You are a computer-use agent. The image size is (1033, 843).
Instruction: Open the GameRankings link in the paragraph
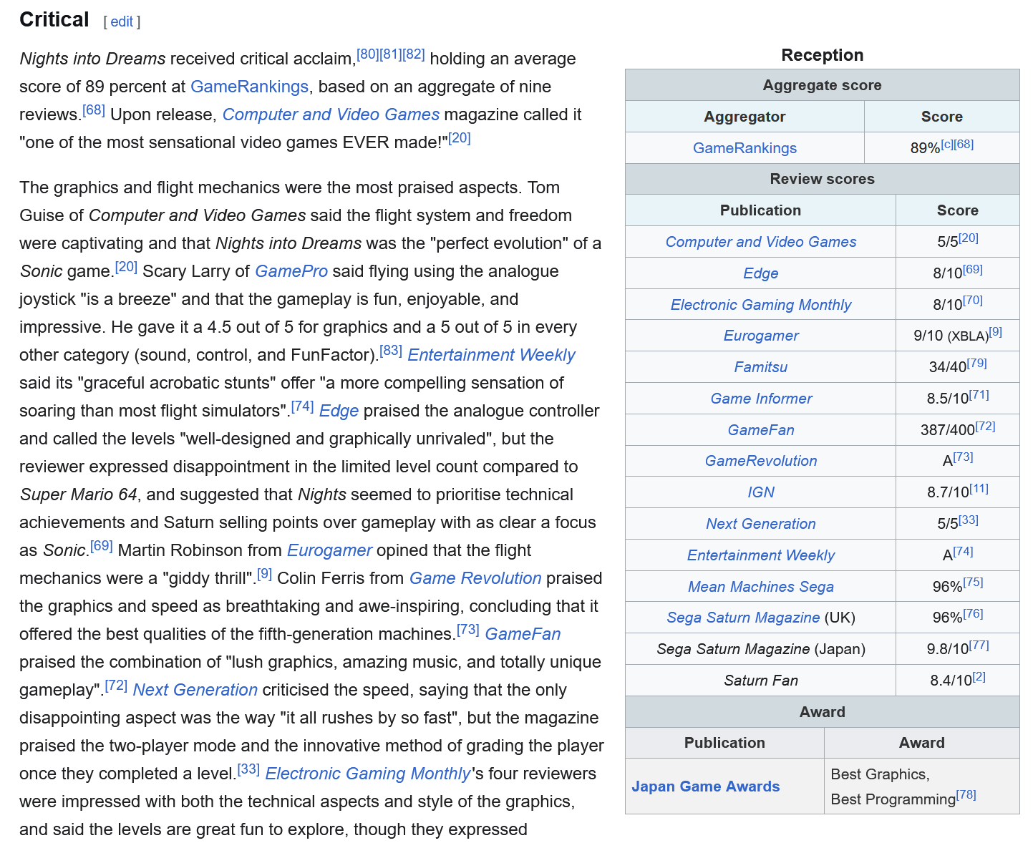249,87
